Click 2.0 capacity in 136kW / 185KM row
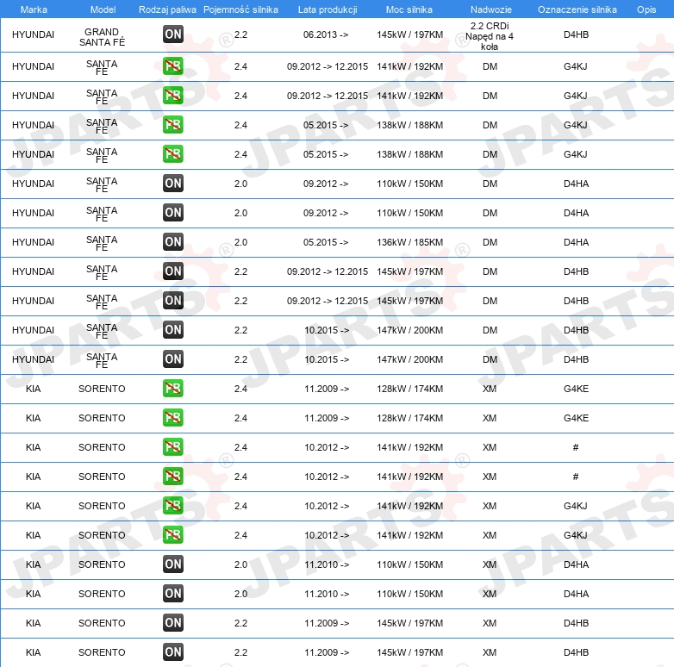The image size is (674, 667). coord(240,242)
